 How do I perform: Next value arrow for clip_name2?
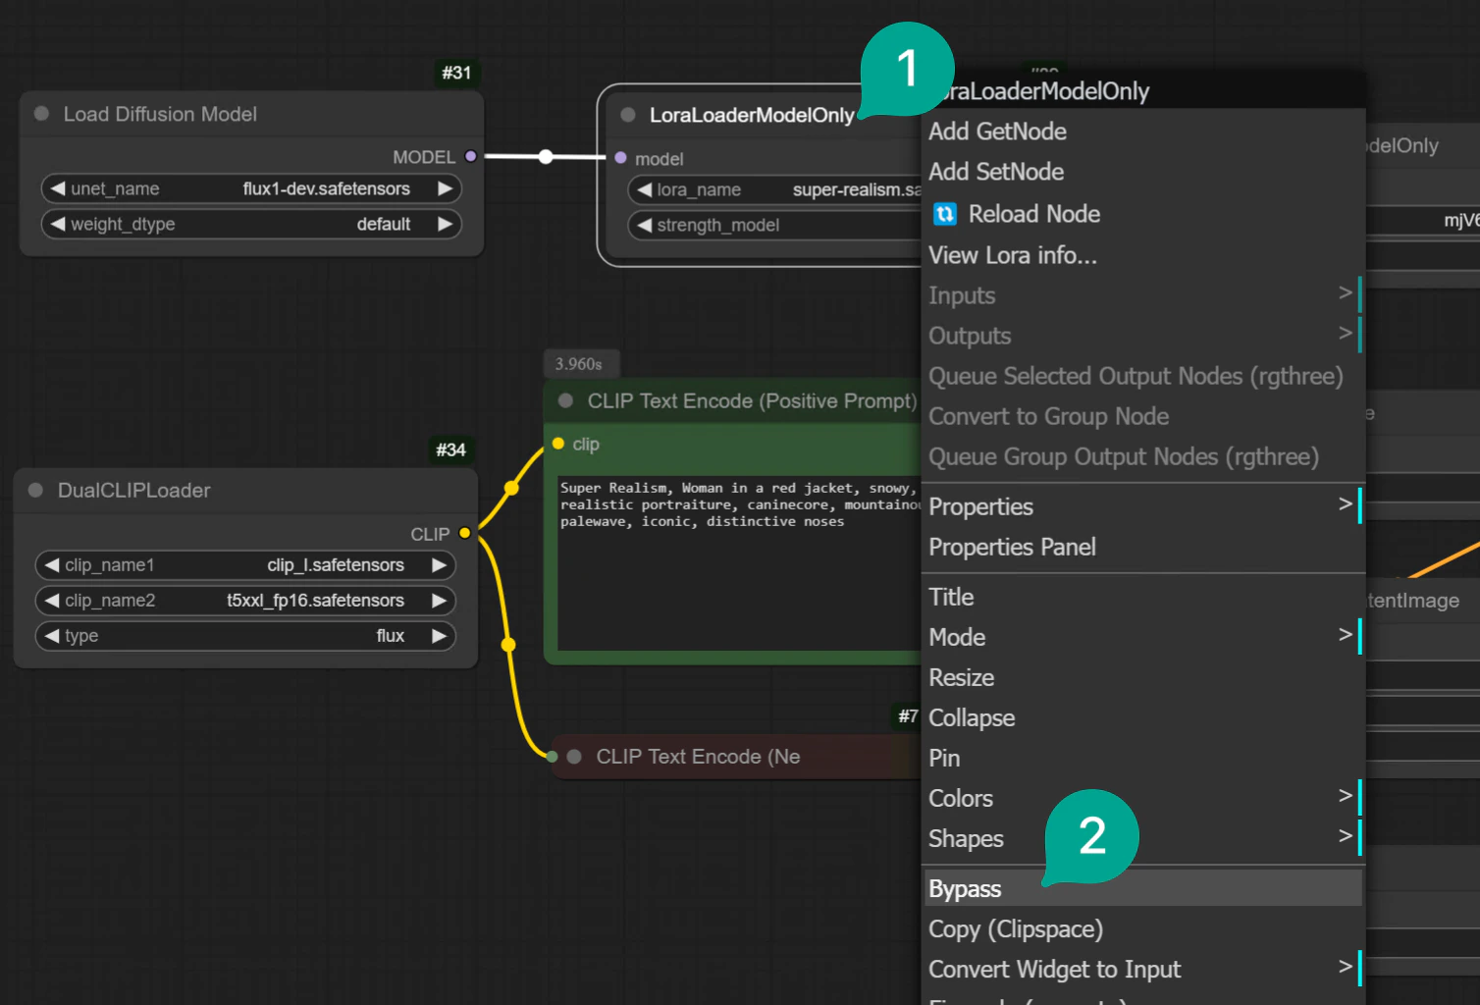pyautogui.click(x=439, y=601)
